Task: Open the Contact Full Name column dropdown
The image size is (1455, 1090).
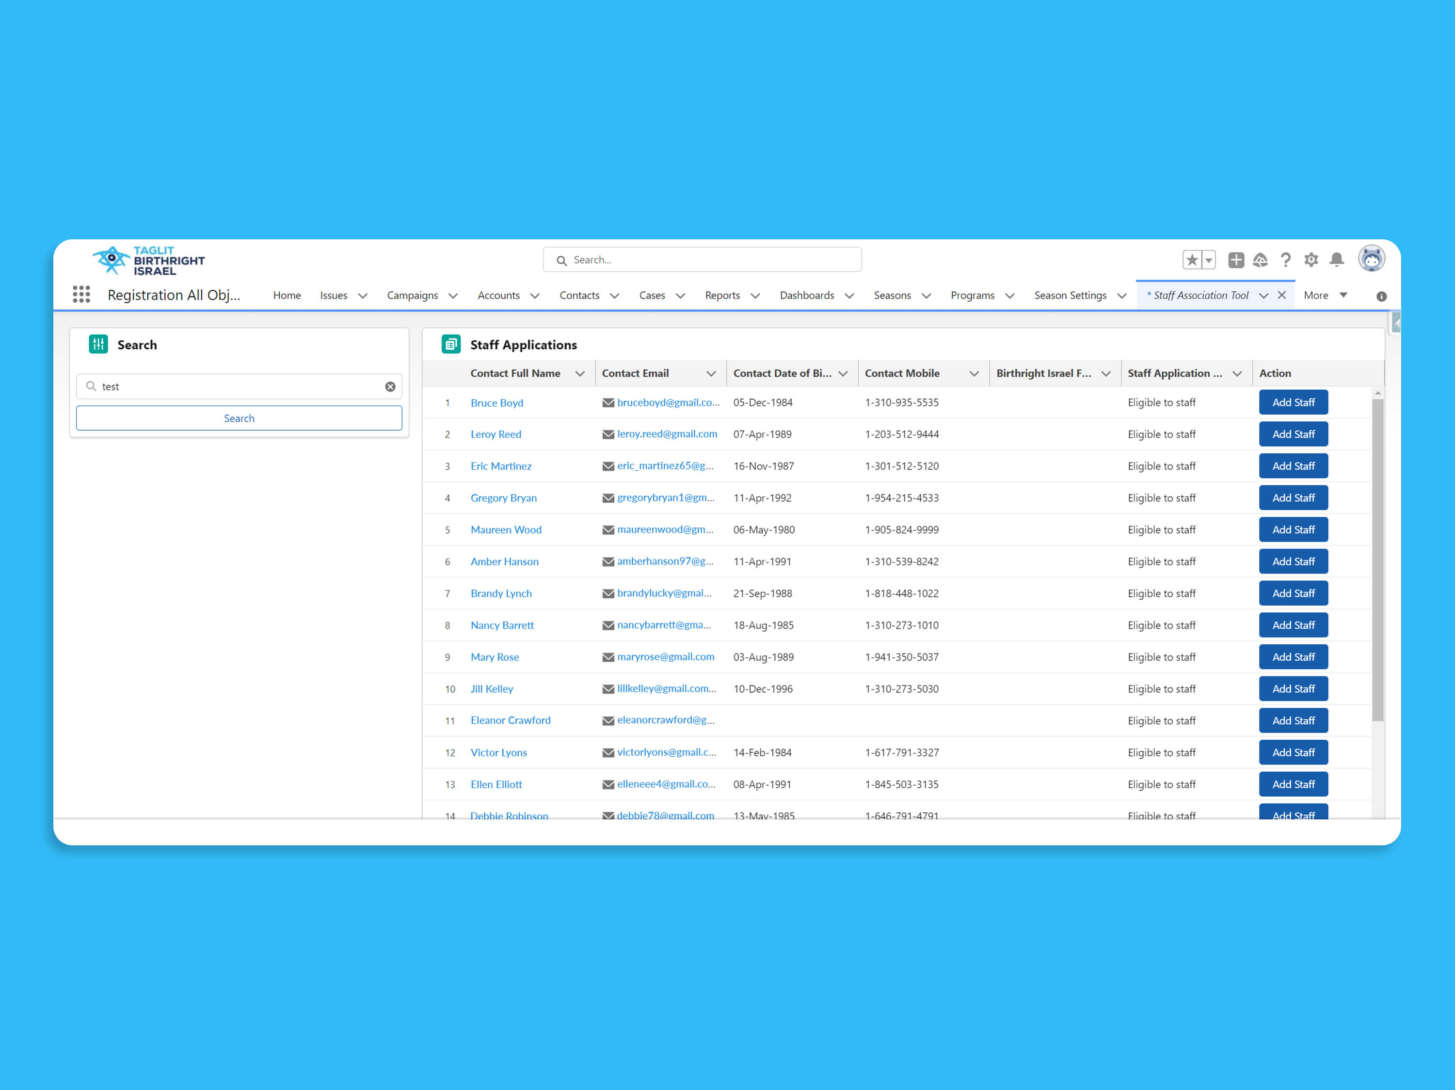Action: click(580, 373)
